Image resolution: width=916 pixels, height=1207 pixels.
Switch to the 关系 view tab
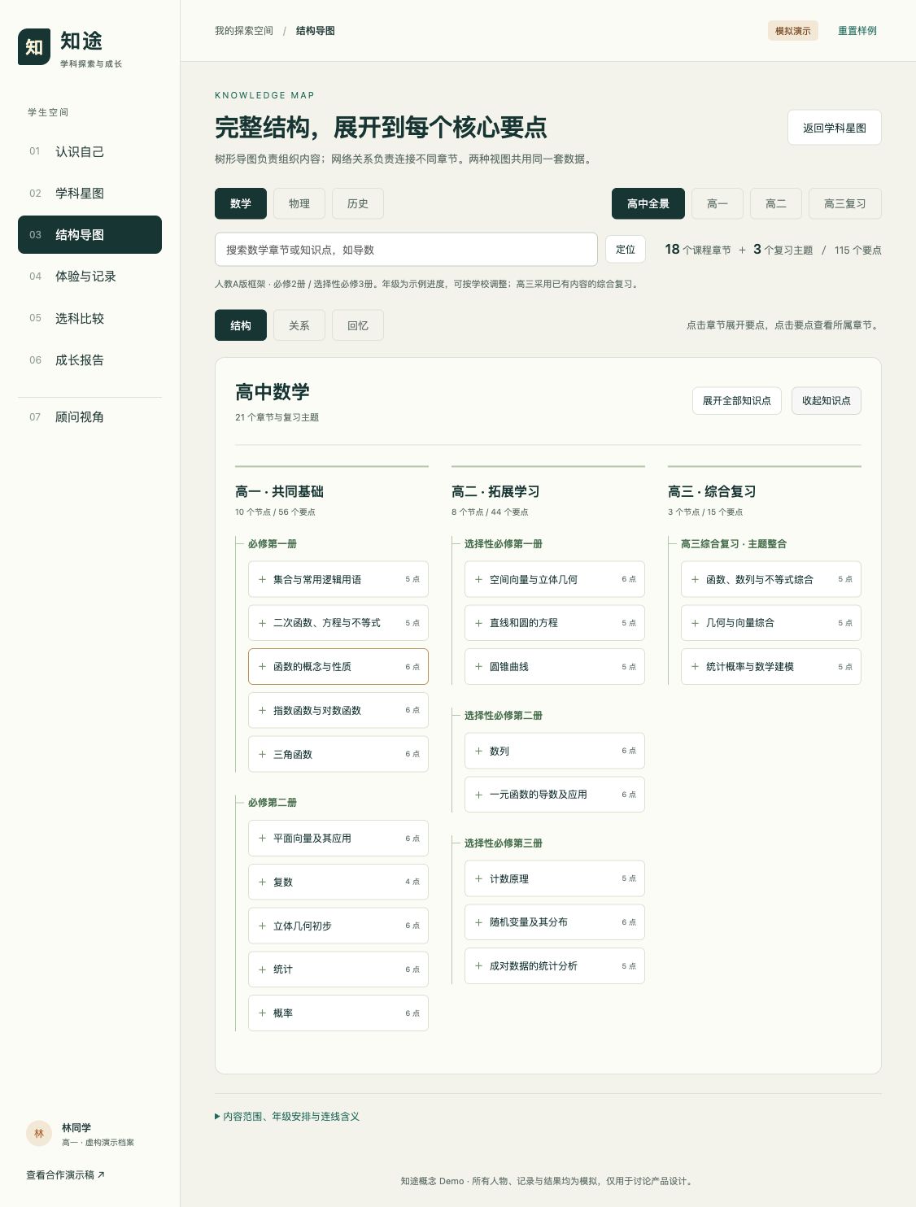[x=299, y=325]
